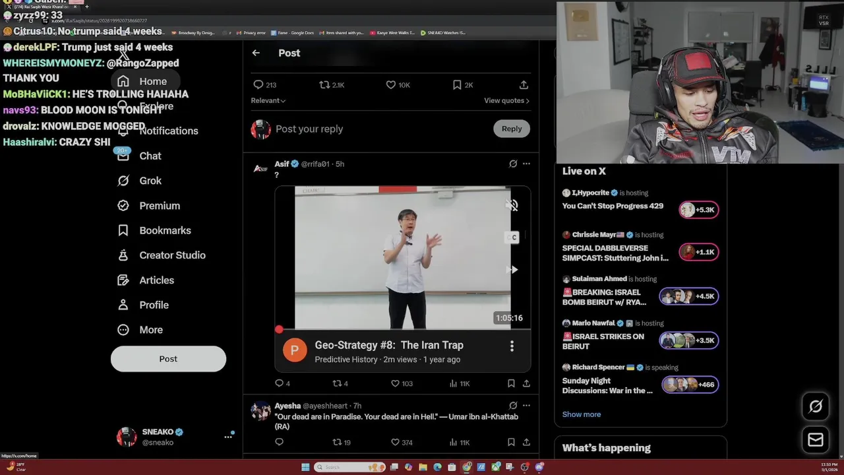Image resolution: width=844 pixels, height=475 pixels.
Task: Reply to Ayesha's post via comment icon
Action: click(x=279, y=442)
